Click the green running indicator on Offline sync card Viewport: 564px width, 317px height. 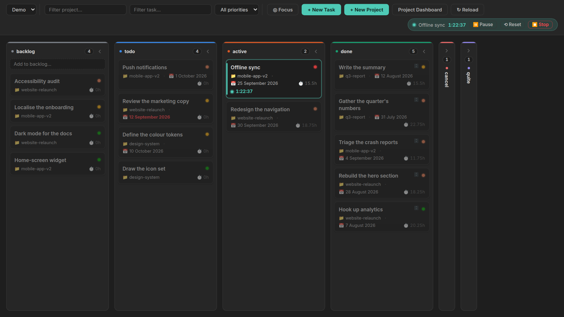pyautogui.click(x=232, y=92)
